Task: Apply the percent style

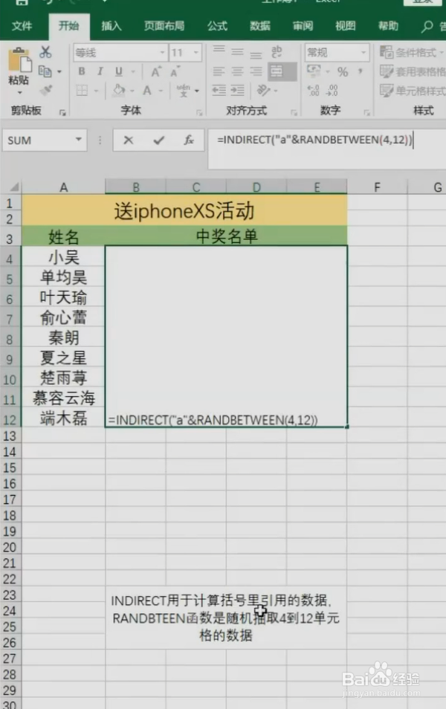Action: point(343,71)
